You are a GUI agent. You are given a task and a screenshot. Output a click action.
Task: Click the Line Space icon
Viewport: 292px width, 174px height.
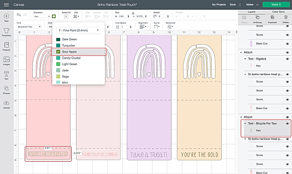pyautogui.click(x=118, y=27)
